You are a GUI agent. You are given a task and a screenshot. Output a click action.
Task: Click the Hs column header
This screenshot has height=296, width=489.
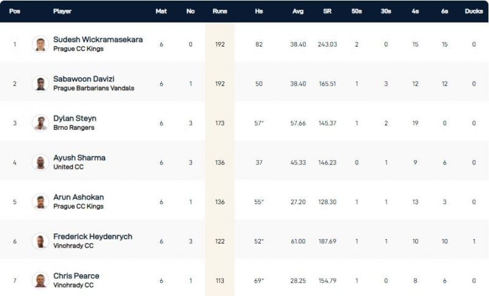(259, 11)
